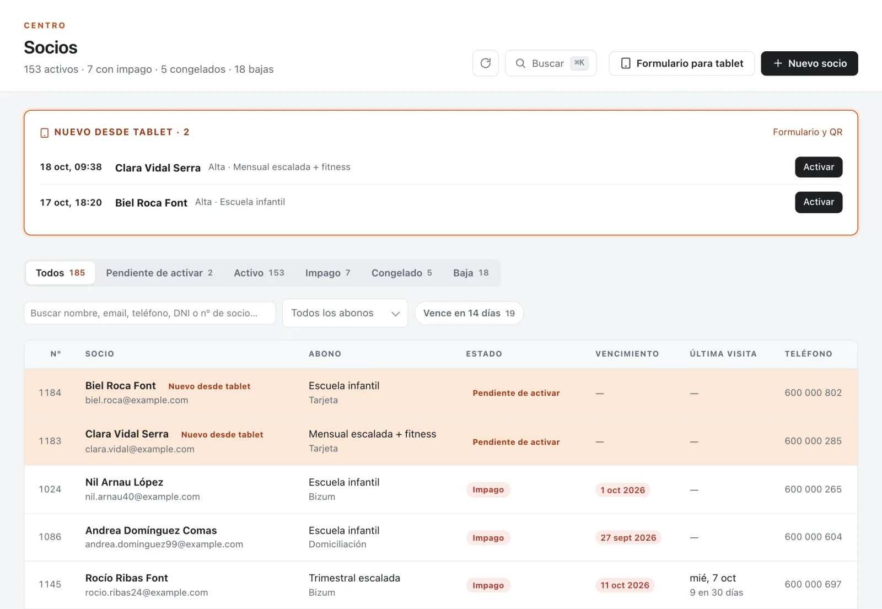Open Biel Roca Font's table row name

(120, 386)
